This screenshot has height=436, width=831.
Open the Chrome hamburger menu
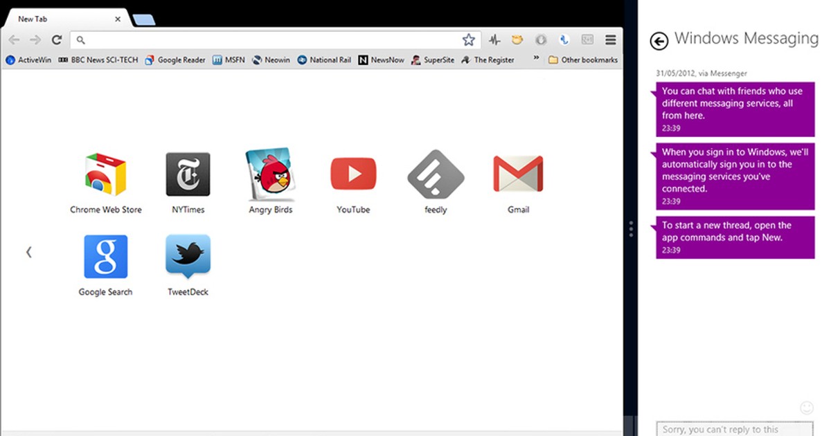click(x=610, y=39)
